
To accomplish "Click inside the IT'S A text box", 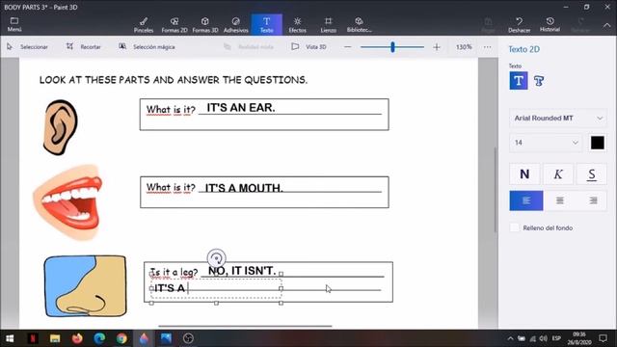I will click(216, 289).
